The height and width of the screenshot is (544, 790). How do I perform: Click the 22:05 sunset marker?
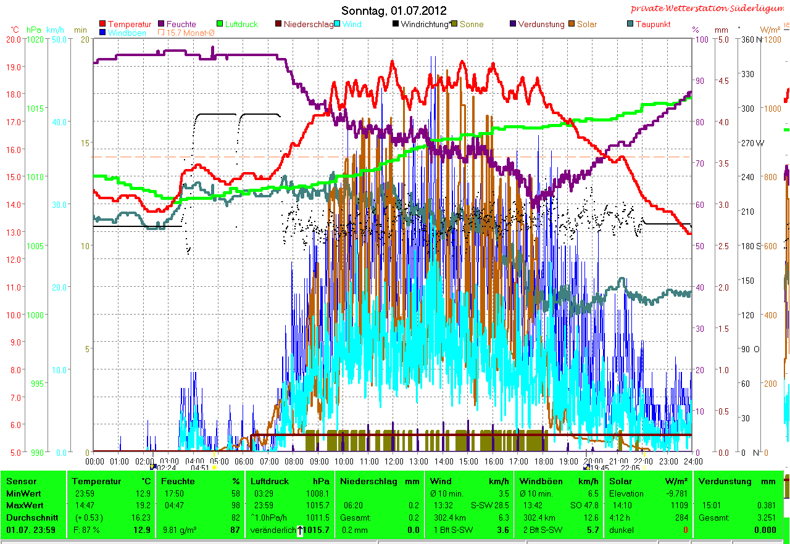pos(643,468)
